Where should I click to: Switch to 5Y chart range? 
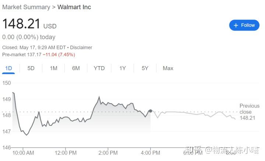coord(145,68)
